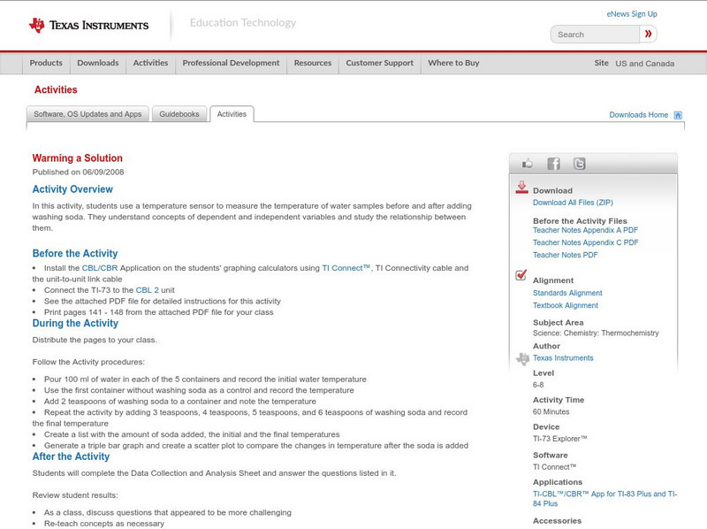Click Published on 06/09/2008 text
Screen dimensions: 707x529
click(78, 172)
